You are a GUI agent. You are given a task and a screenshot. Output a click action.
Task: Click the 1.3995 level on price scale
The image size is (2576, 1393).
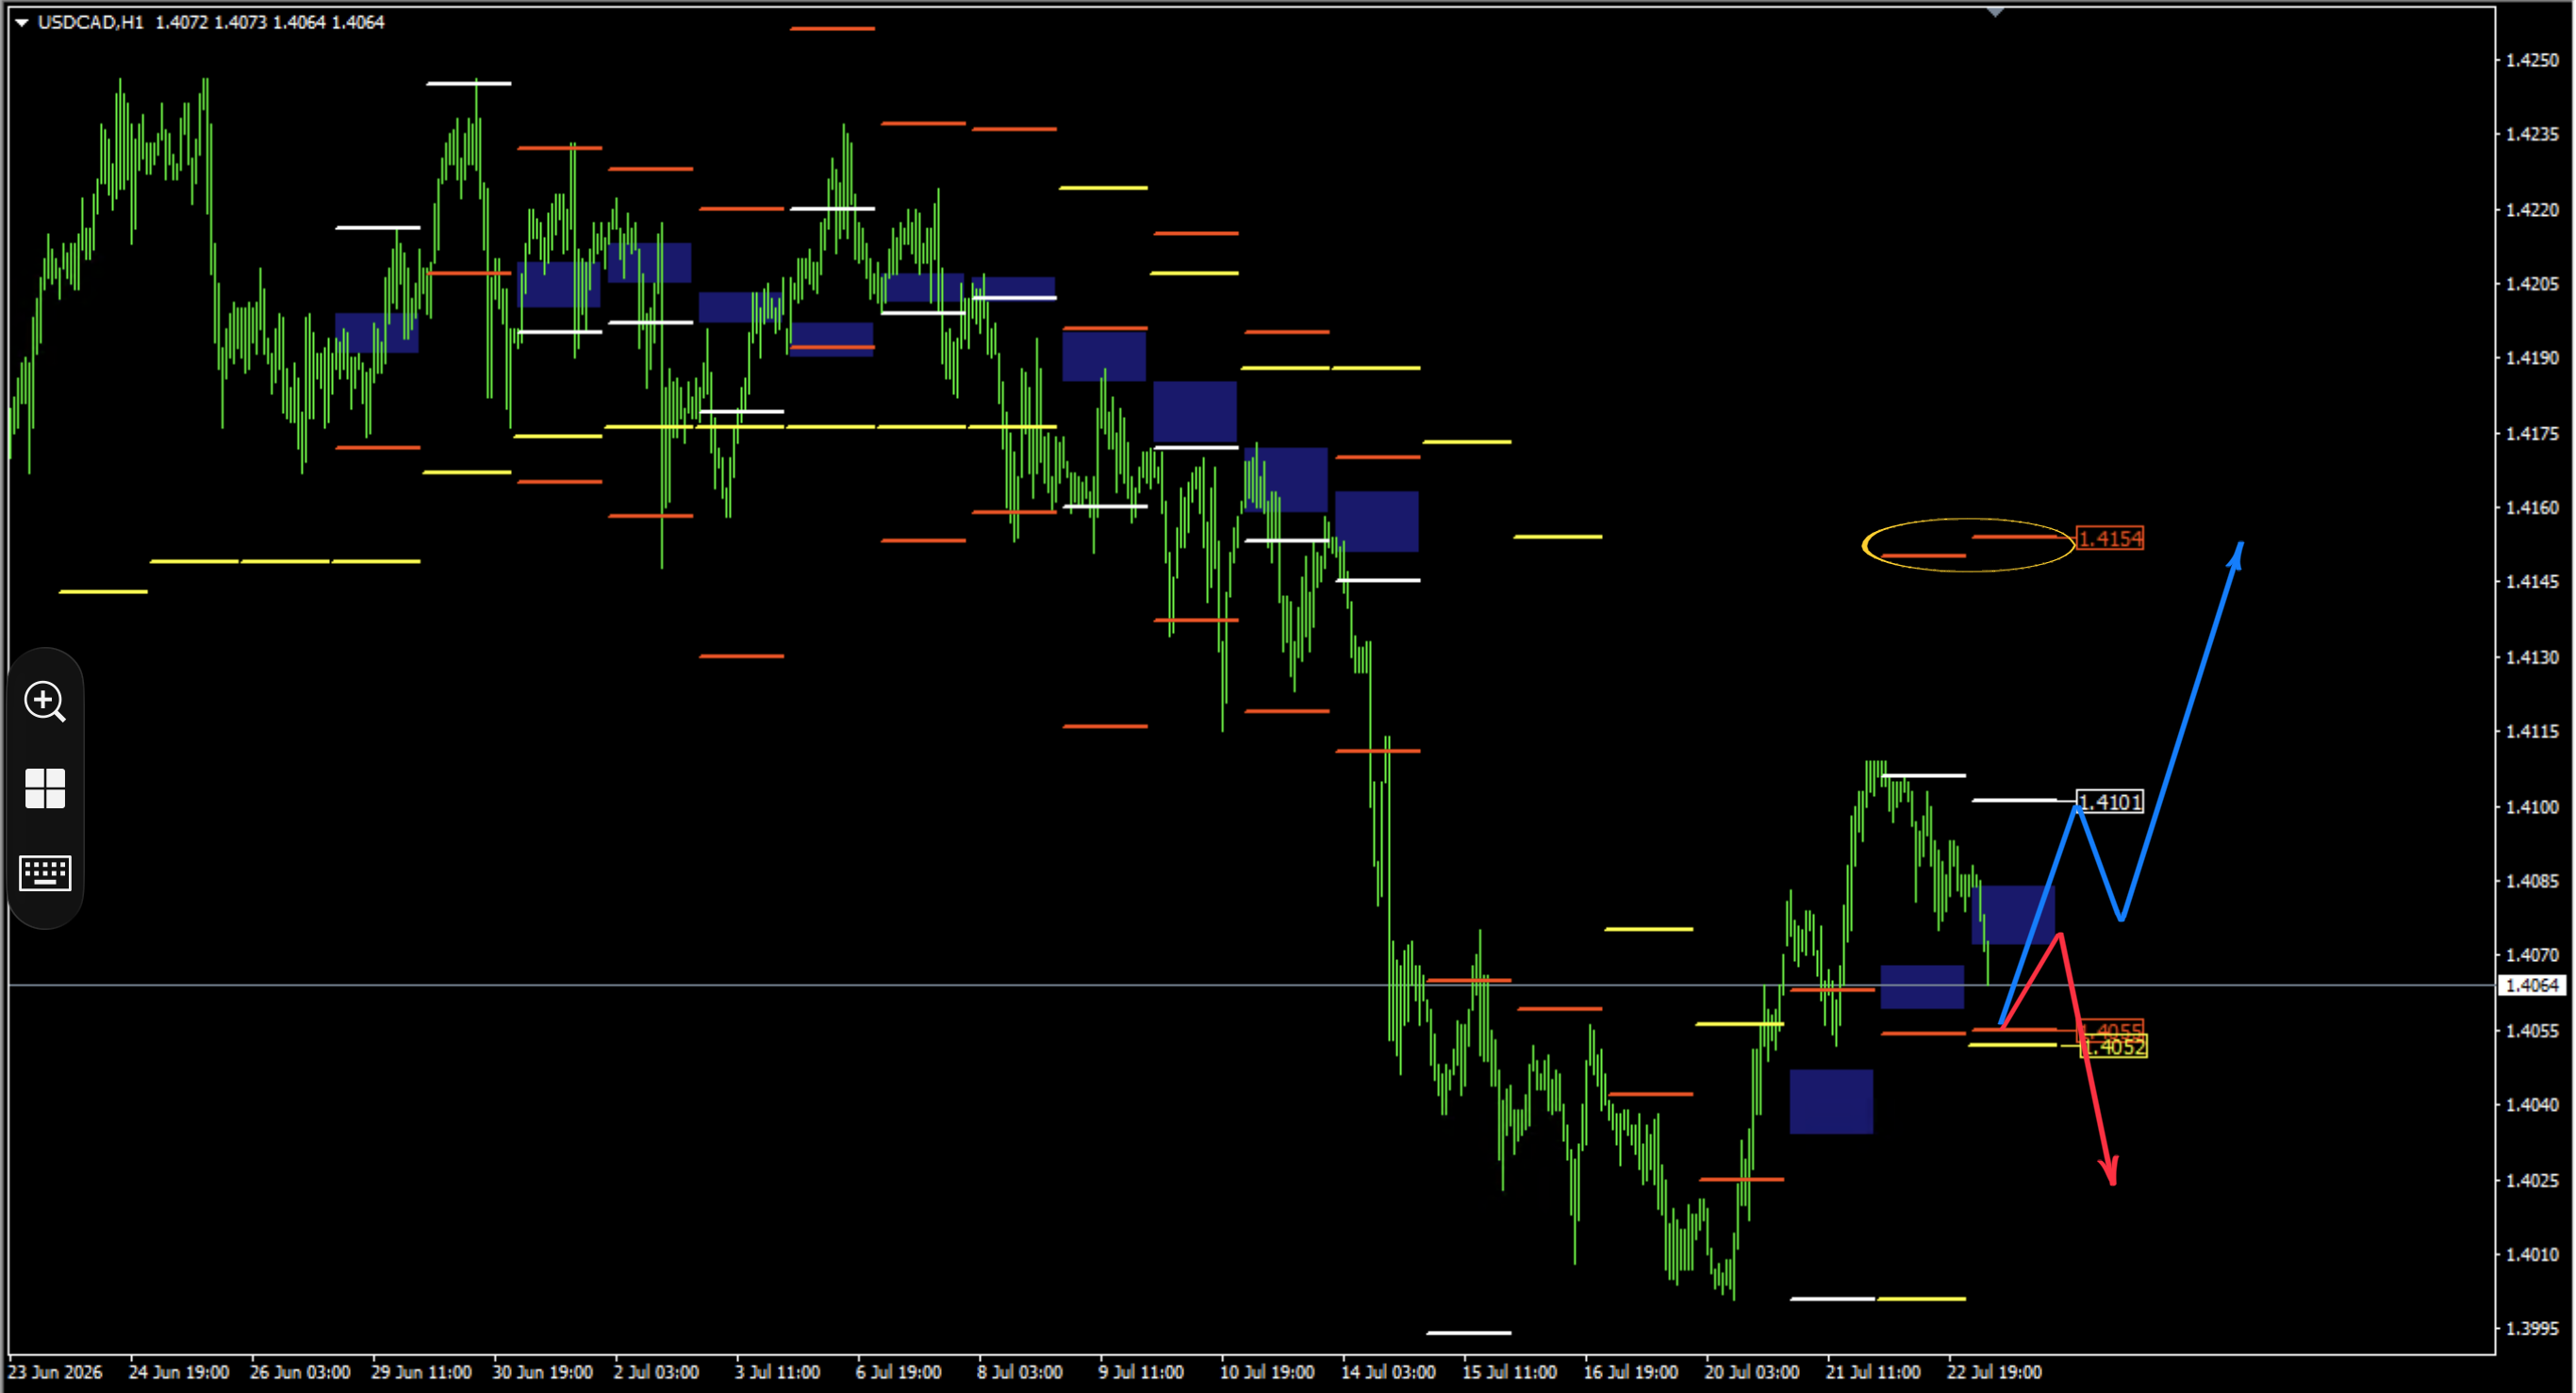click(x=2532, y=1329)
